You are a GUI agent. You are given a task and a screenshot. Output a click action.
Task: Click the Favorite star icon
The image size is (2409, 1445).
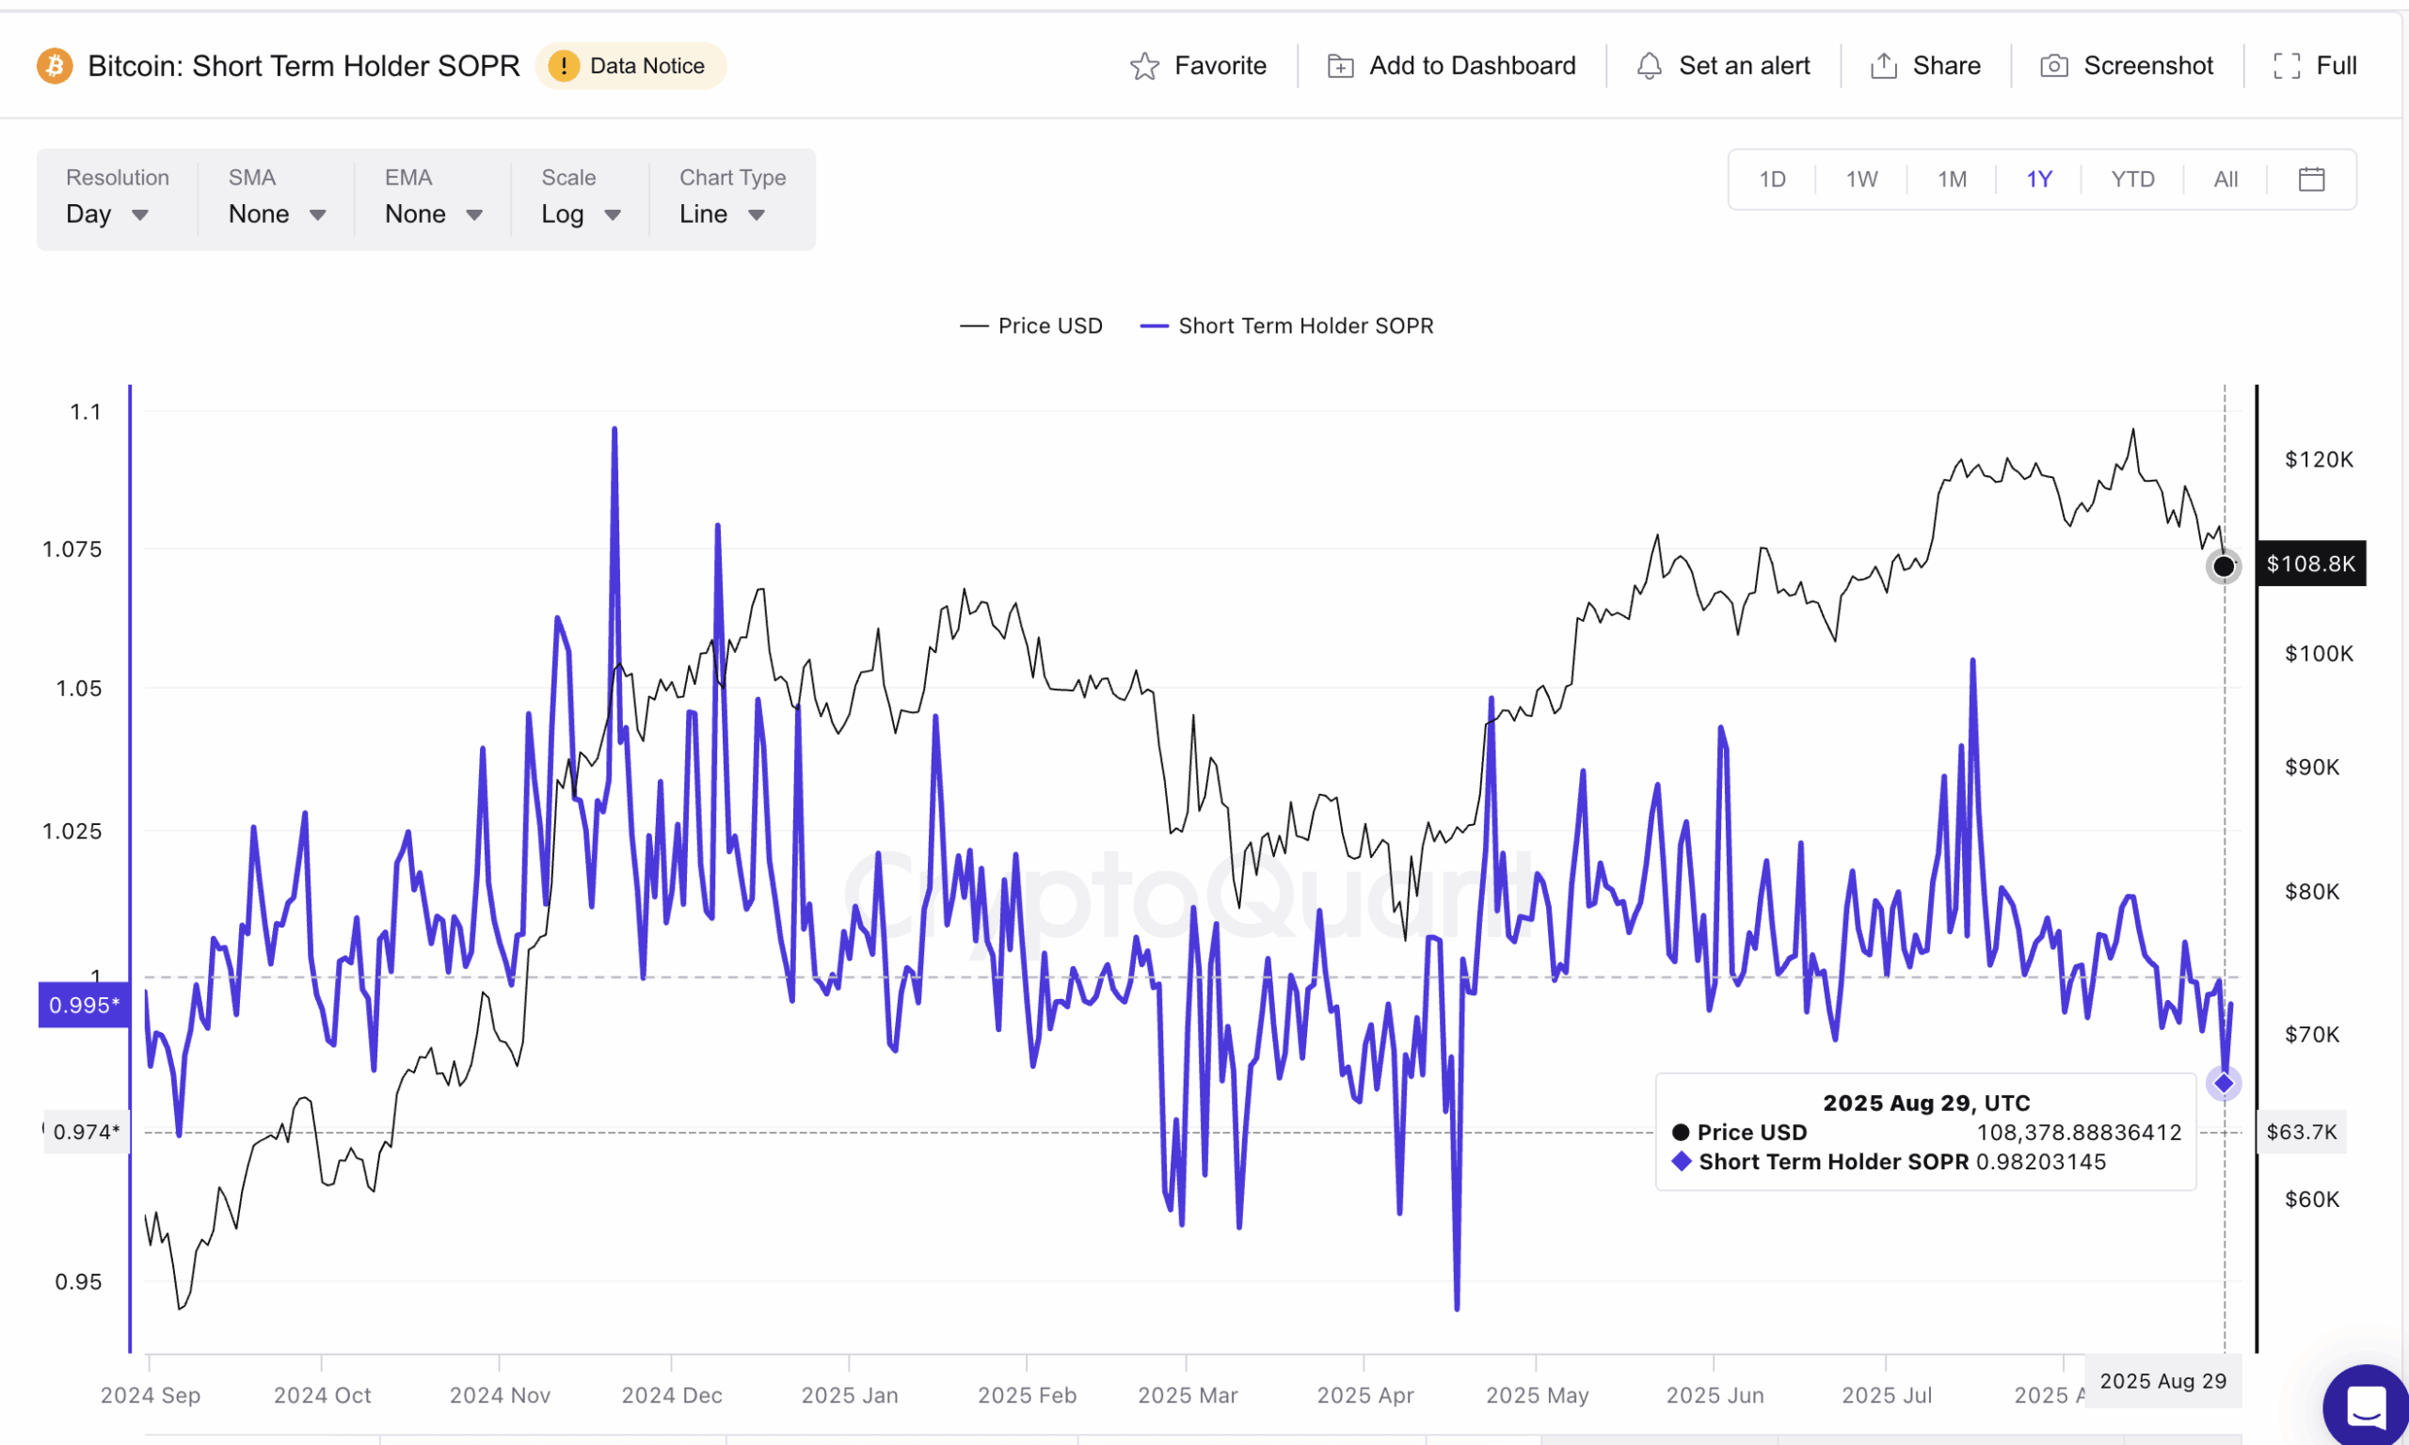point(1144,66)
